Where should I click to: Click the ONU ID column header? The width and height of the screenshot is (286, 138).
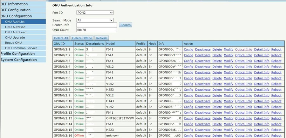pos(63,44)
